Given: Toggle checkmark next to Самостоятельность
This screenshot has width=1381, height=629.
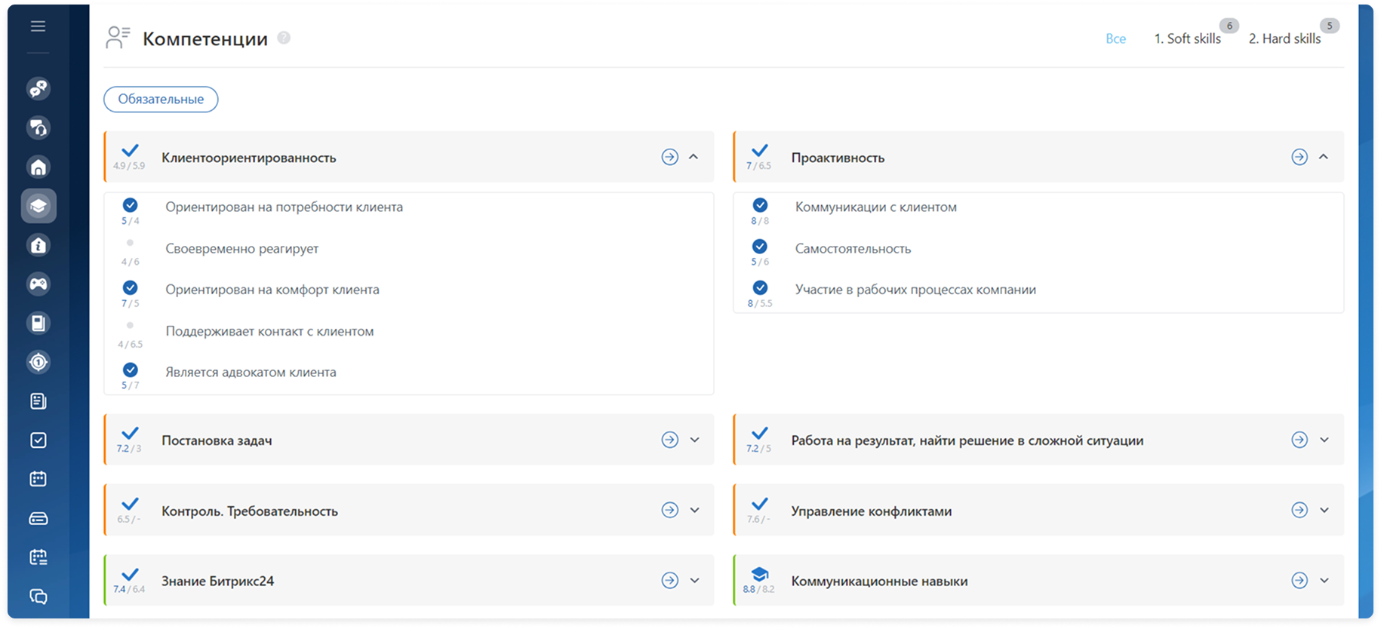Looking at the screenshot, I should 760,247.
